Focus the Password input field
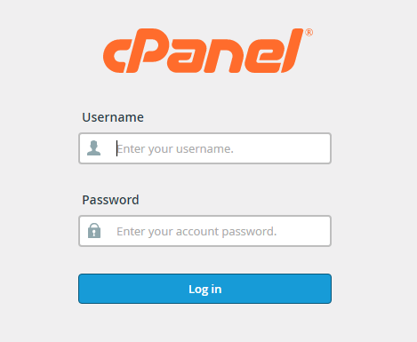Image resolution: width=417 pixels, height=342 pixels. pos(204,231)
